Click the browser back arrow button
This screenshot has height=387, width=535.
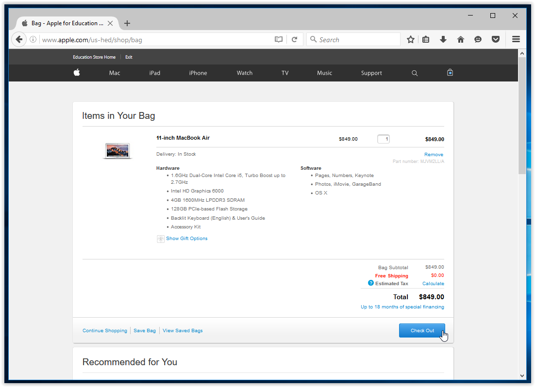(x=19, y=40)
